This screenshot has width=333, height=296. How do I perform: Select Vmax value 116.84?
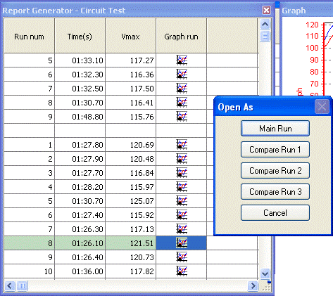coord(130,173)
